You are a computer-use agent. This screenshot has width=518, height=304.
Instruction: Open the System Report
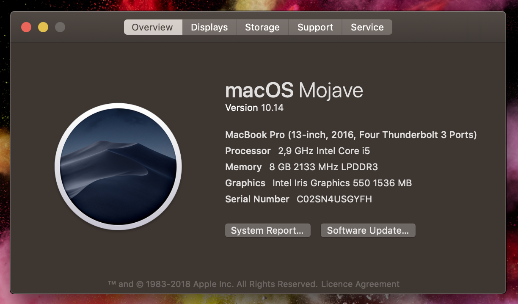pyautogui.click(x=267, y=230)
